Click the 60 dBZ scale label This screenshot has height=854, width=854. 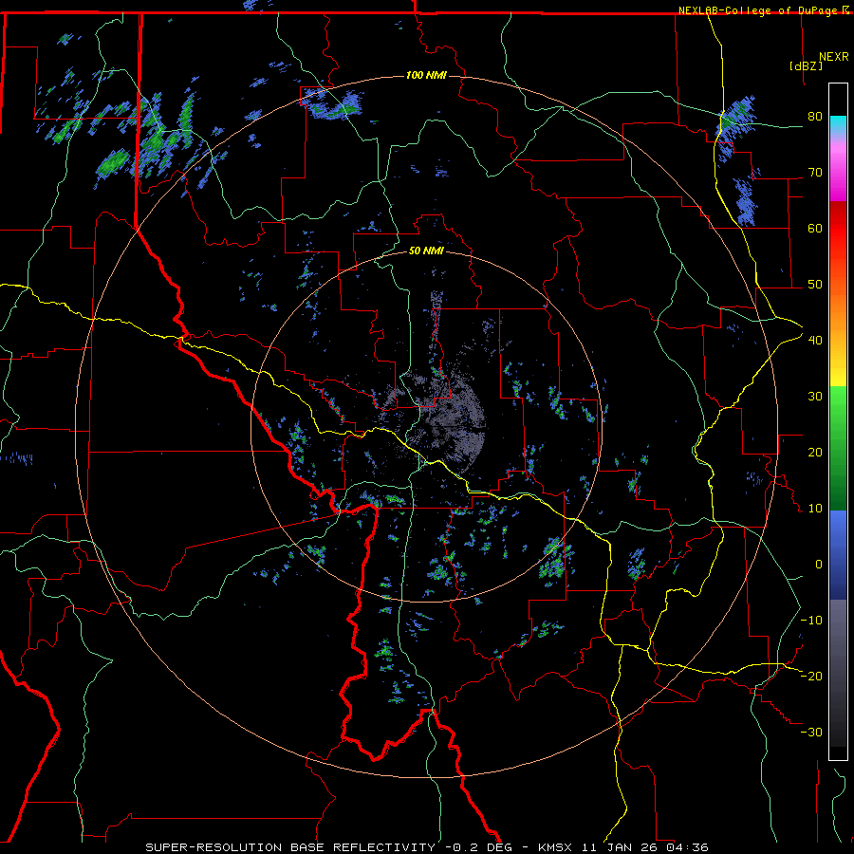tap(815, 228)
